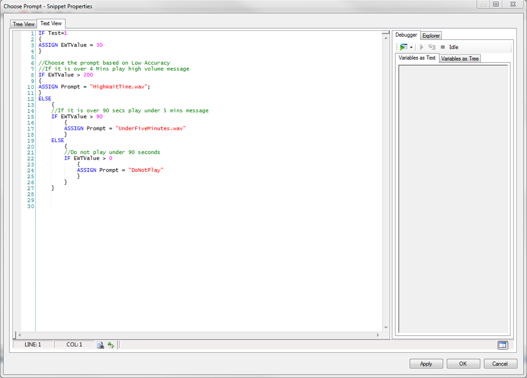
Task: Place the cursor on "IF Test=1"
Action: 53,33
